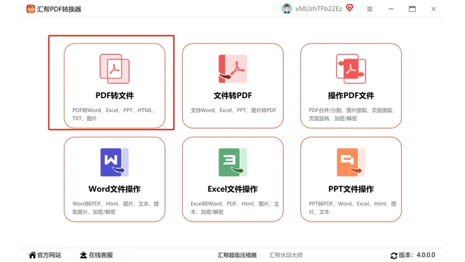Click the blue Word document icon

(114, 163)
